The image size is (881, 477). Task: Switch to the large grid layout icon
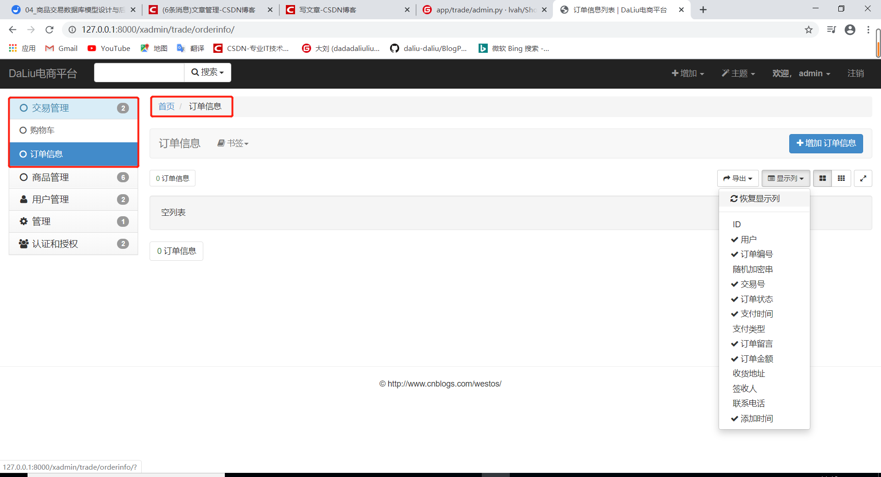click(823, 178)
